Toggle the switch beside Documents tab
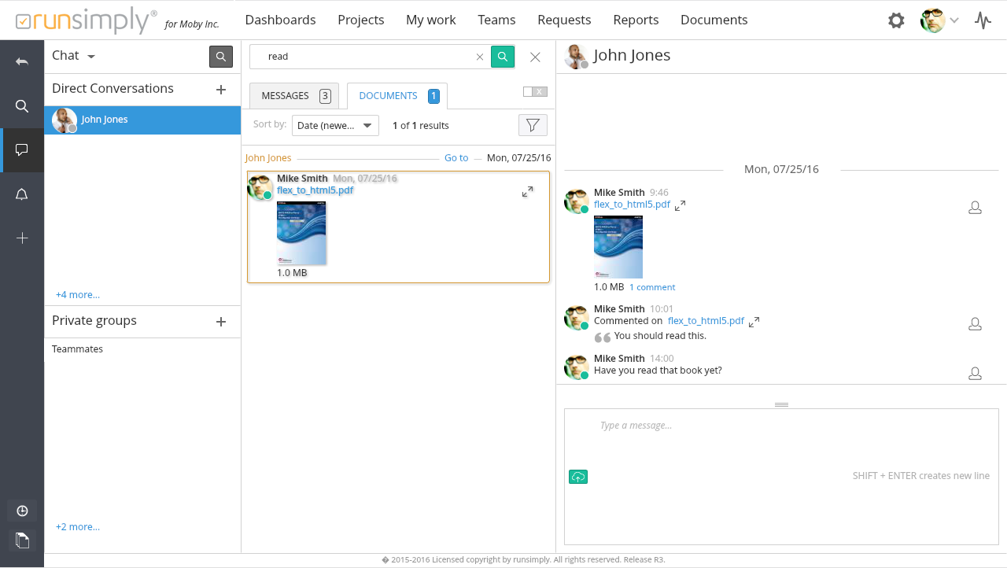 point(535,92)
